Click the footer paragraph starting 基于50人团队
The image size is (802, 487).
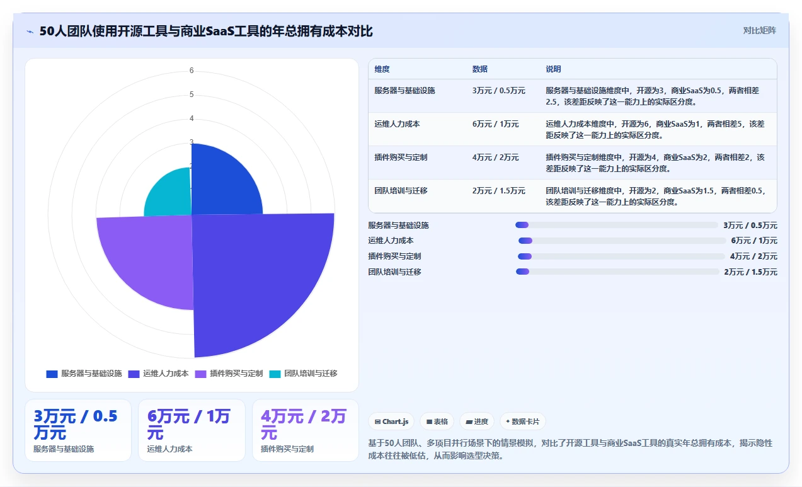[570, 449]
